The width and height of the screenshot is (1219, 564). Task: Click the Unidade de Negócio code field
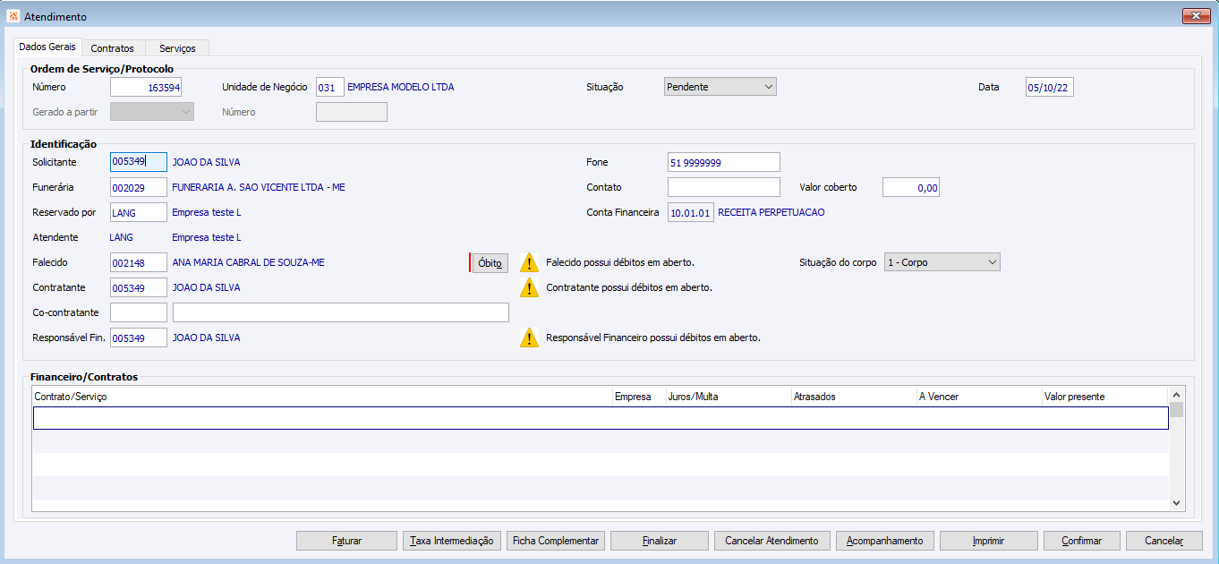click(x=329, y=87)
